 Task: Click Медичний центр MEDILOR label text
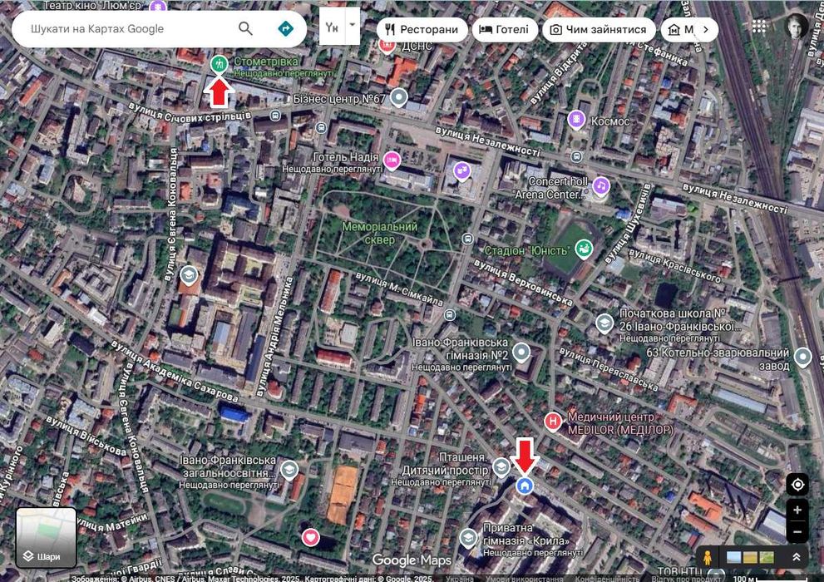[620, 423]
